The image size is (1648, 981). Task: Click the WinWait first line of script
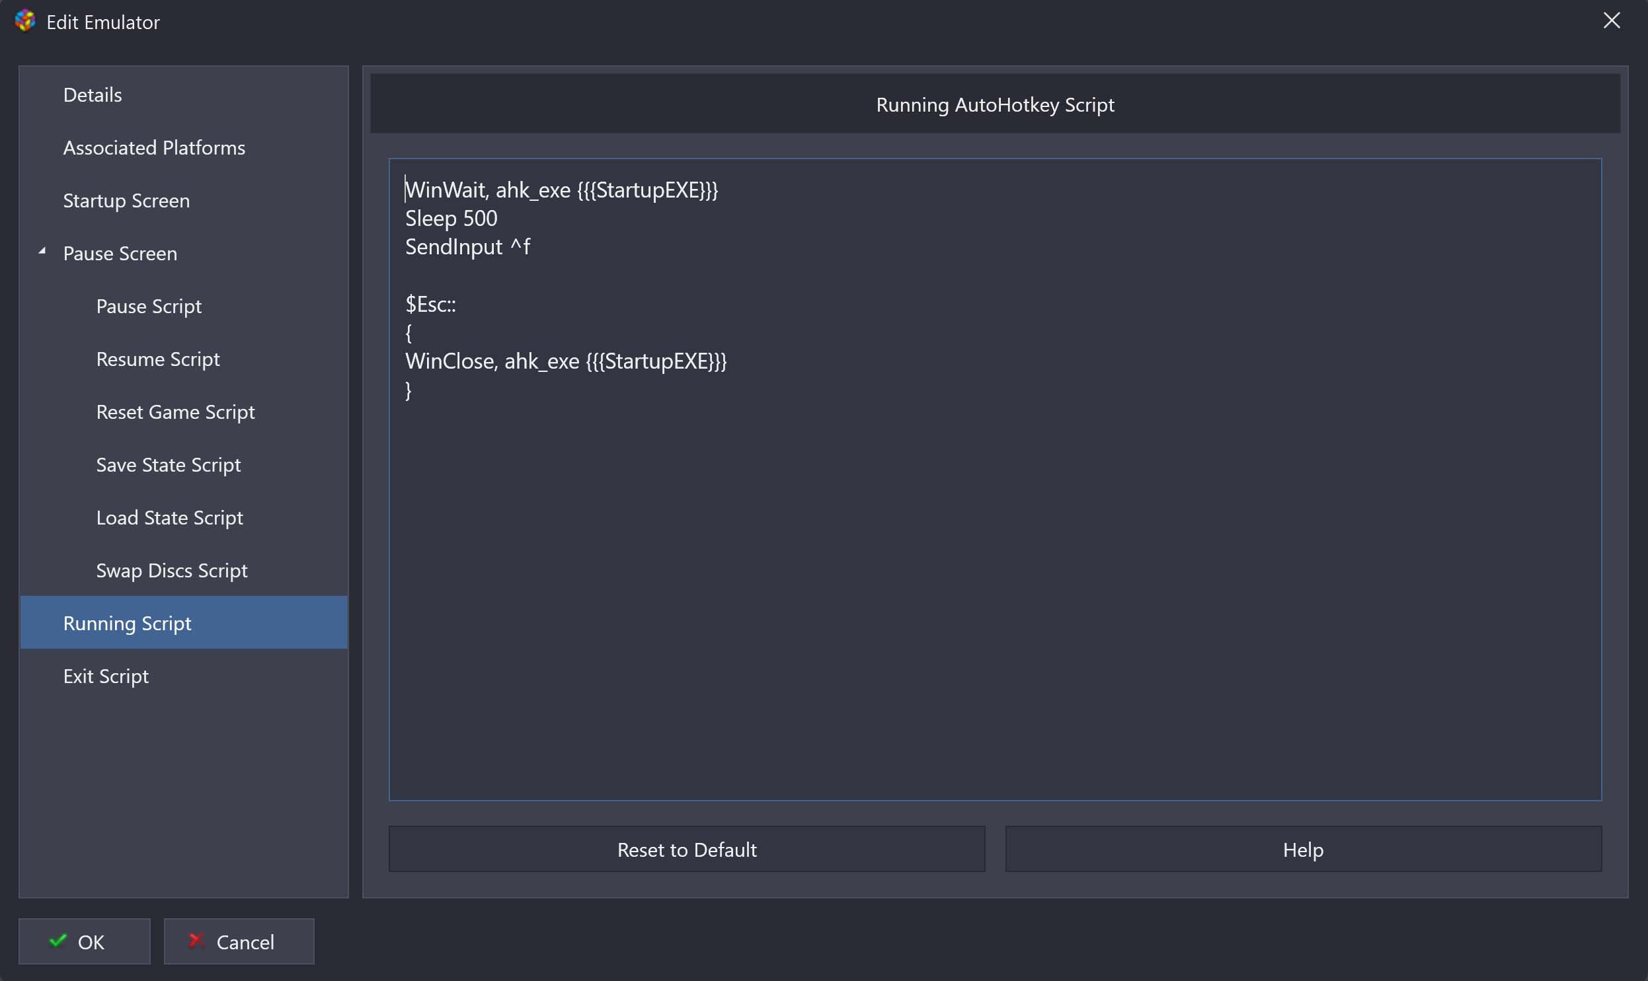coord(561,190)
